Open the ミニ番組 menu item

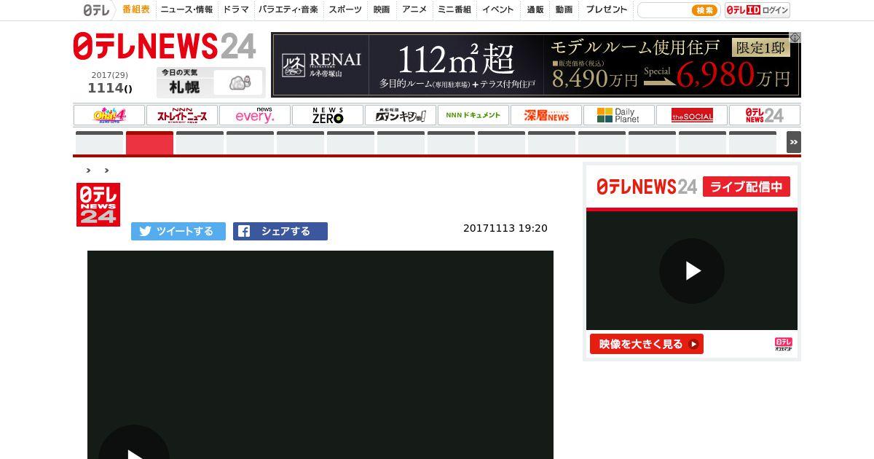(454, 9)
